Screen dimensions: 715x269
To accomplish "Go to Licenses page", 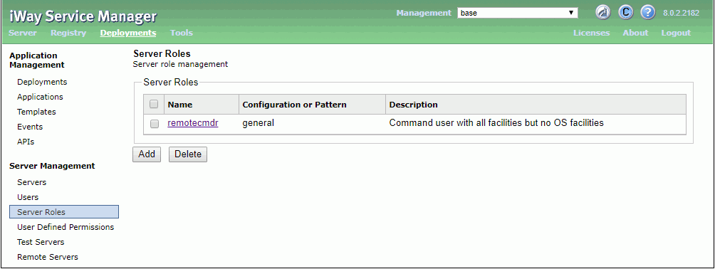I will 591,33.
